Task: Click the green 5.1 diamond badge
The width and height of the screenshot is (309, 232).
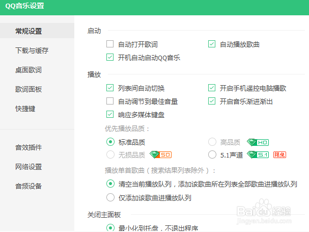Action: pyautogui.click(x=258, y=155)
